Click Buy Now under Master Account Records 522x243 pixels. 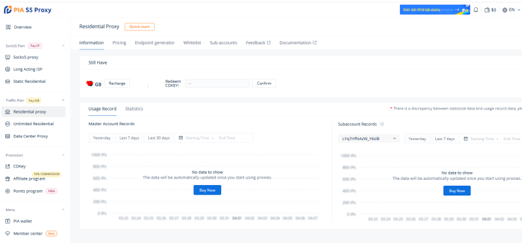coord(207,190)
